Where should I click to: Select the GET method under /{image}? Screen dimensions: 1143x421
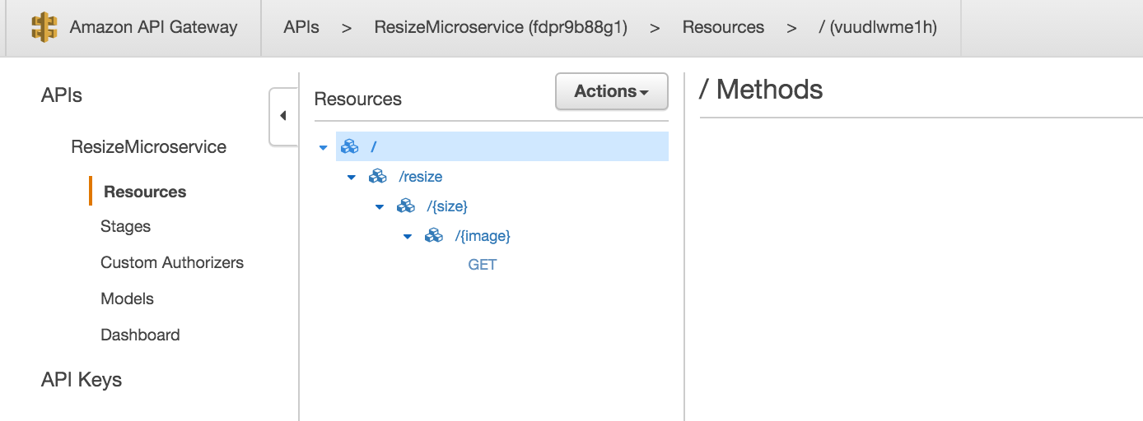click(482, 265)
